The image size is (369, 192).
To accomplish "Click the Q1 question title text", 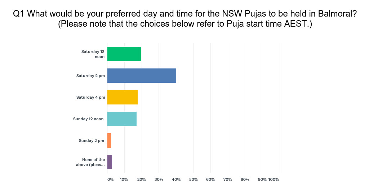I will point(184,14).
